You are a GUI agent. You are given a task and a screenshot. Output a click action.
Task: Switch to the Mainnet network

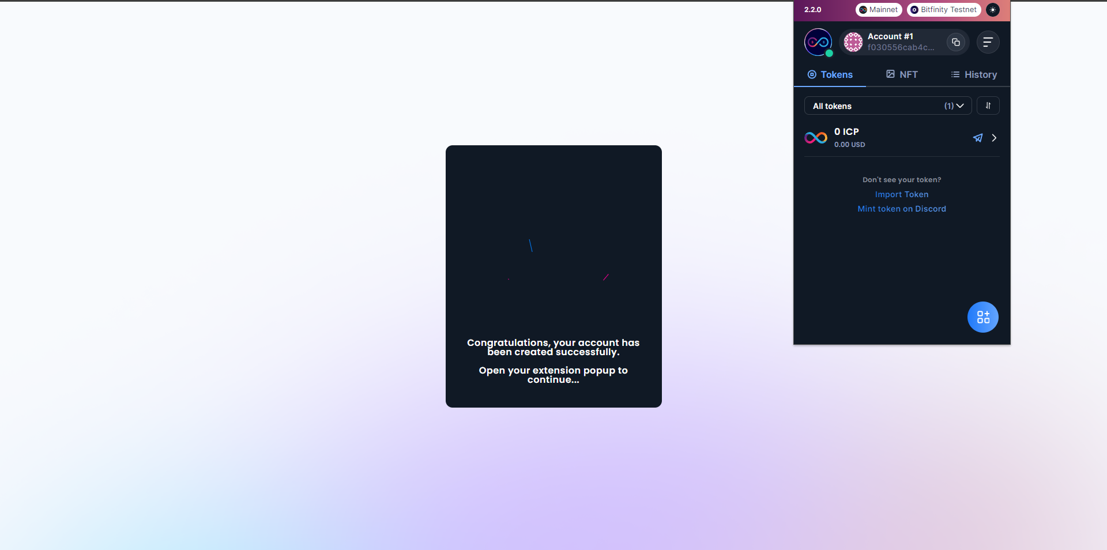879,10
